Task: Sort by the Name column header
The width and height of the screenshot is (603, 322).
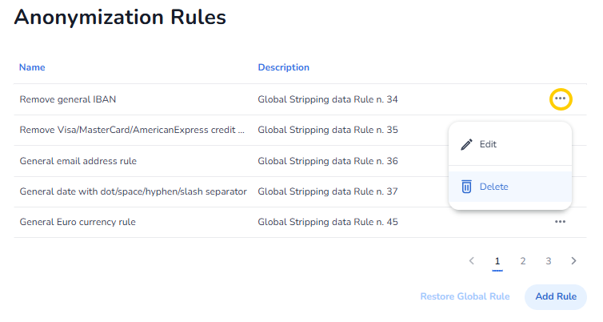Action: (x=32, y=67)
